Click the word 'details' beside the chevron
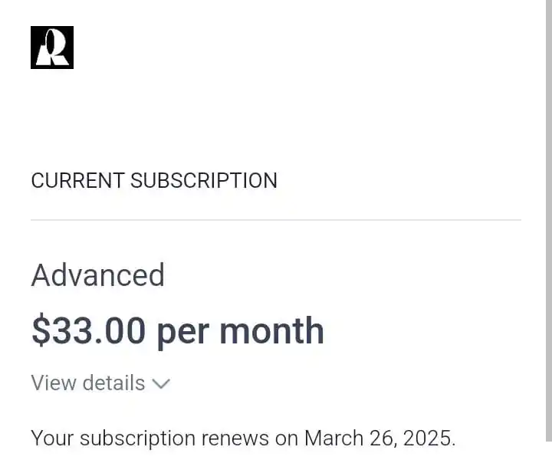Viewport: 552px width, 473px height. tap(113, 383)
